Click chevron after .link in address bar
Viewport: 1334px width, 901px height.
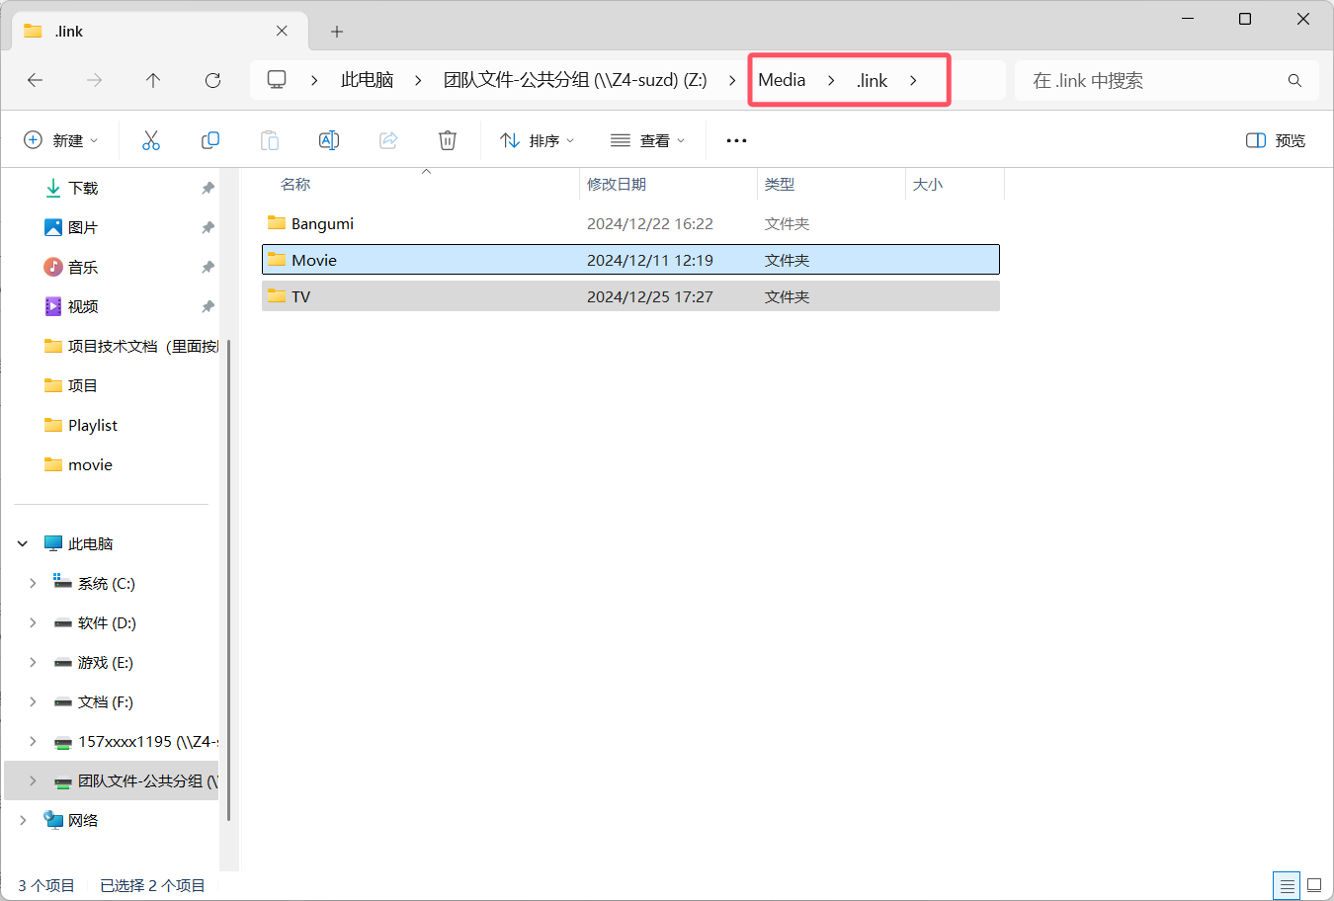(913, 80)
